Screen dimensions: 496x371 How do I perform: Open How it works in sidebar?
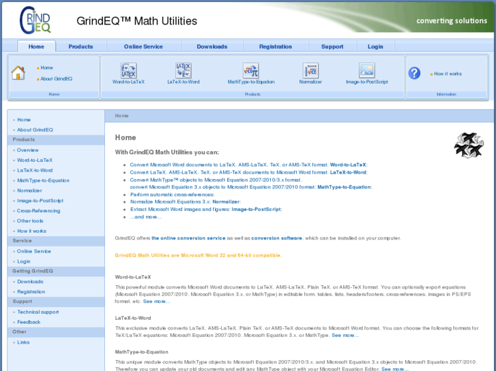(x=31, y=231)
